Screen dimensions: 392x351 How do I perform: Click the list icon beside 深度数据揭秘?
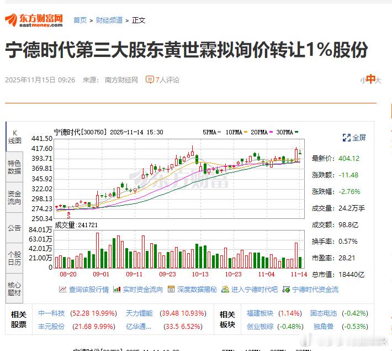tap(171, 289)
